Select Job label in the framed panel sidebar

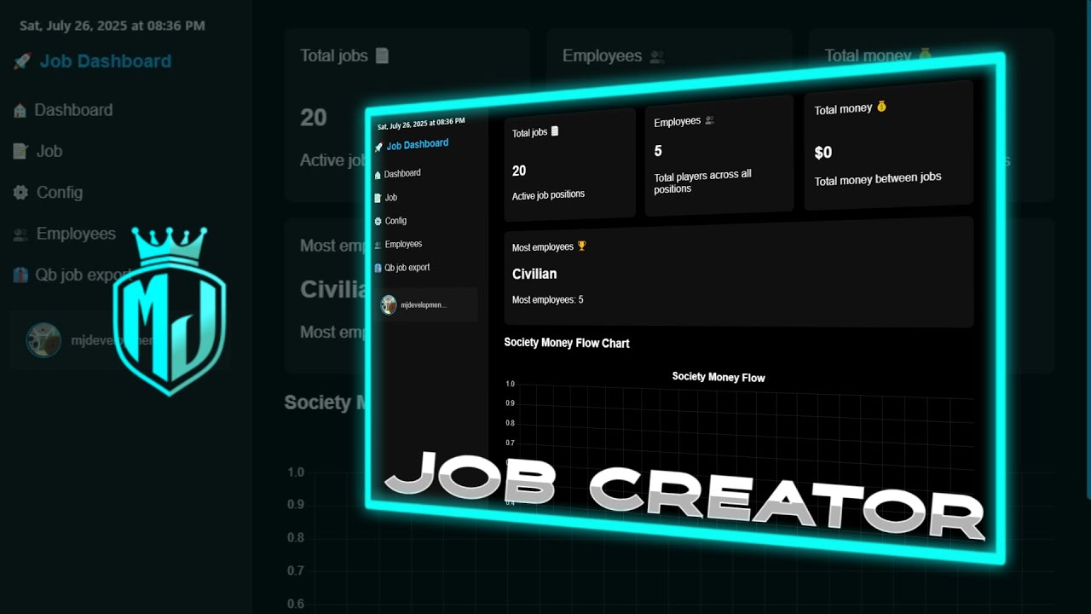[x=391, y=197]
